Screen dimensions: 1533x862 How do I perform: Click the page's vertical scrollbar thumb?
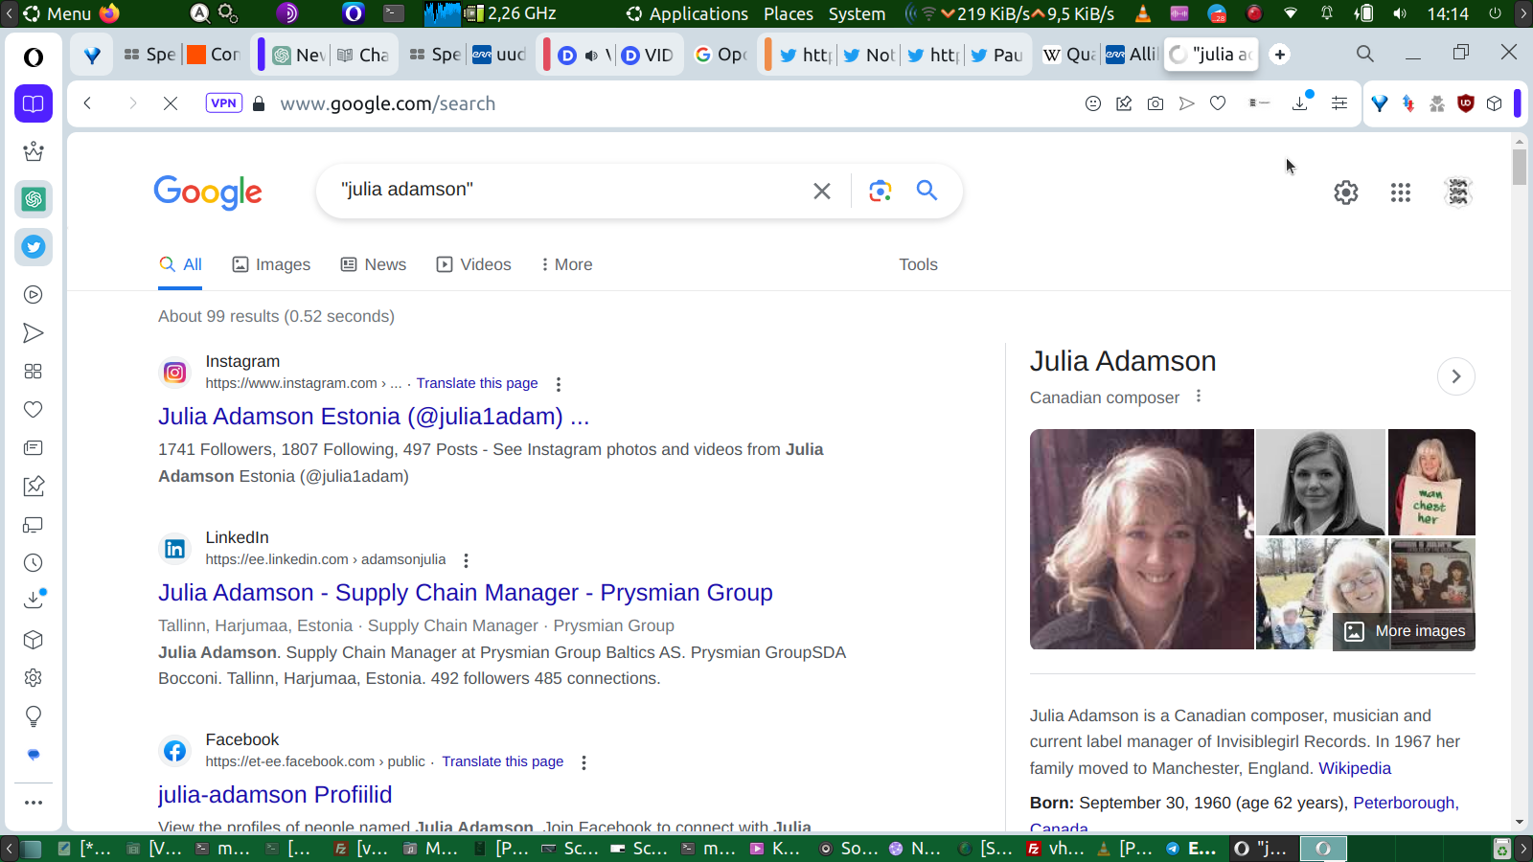pyautogui.click(x=1520, y=167)
